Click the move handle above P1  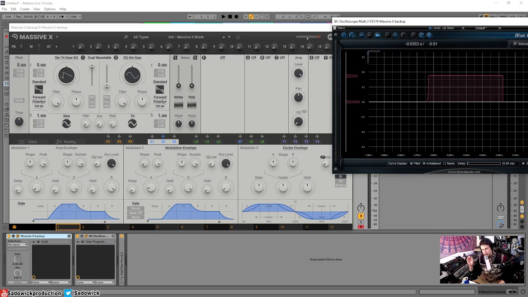pos(108,137)
